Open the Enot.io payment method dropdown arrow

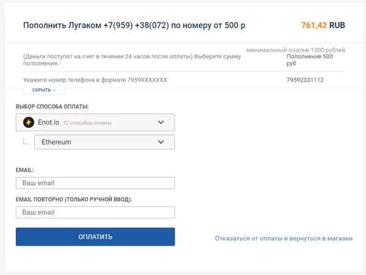click(161, 122)
